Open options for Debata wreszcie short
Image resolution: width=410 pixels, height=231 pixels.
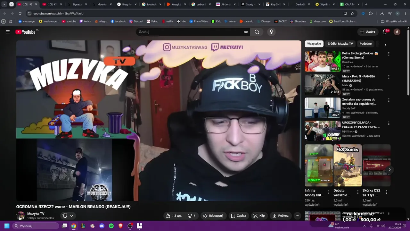pos(358,192)
